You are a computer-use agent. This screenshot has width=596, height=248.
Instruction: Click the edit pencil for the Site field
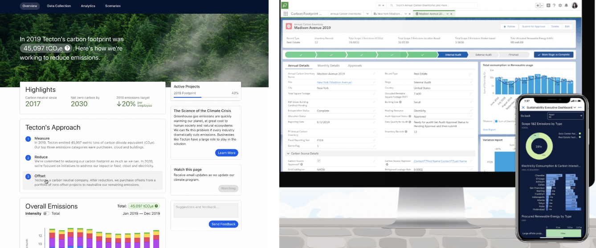(x=375, y=82)
